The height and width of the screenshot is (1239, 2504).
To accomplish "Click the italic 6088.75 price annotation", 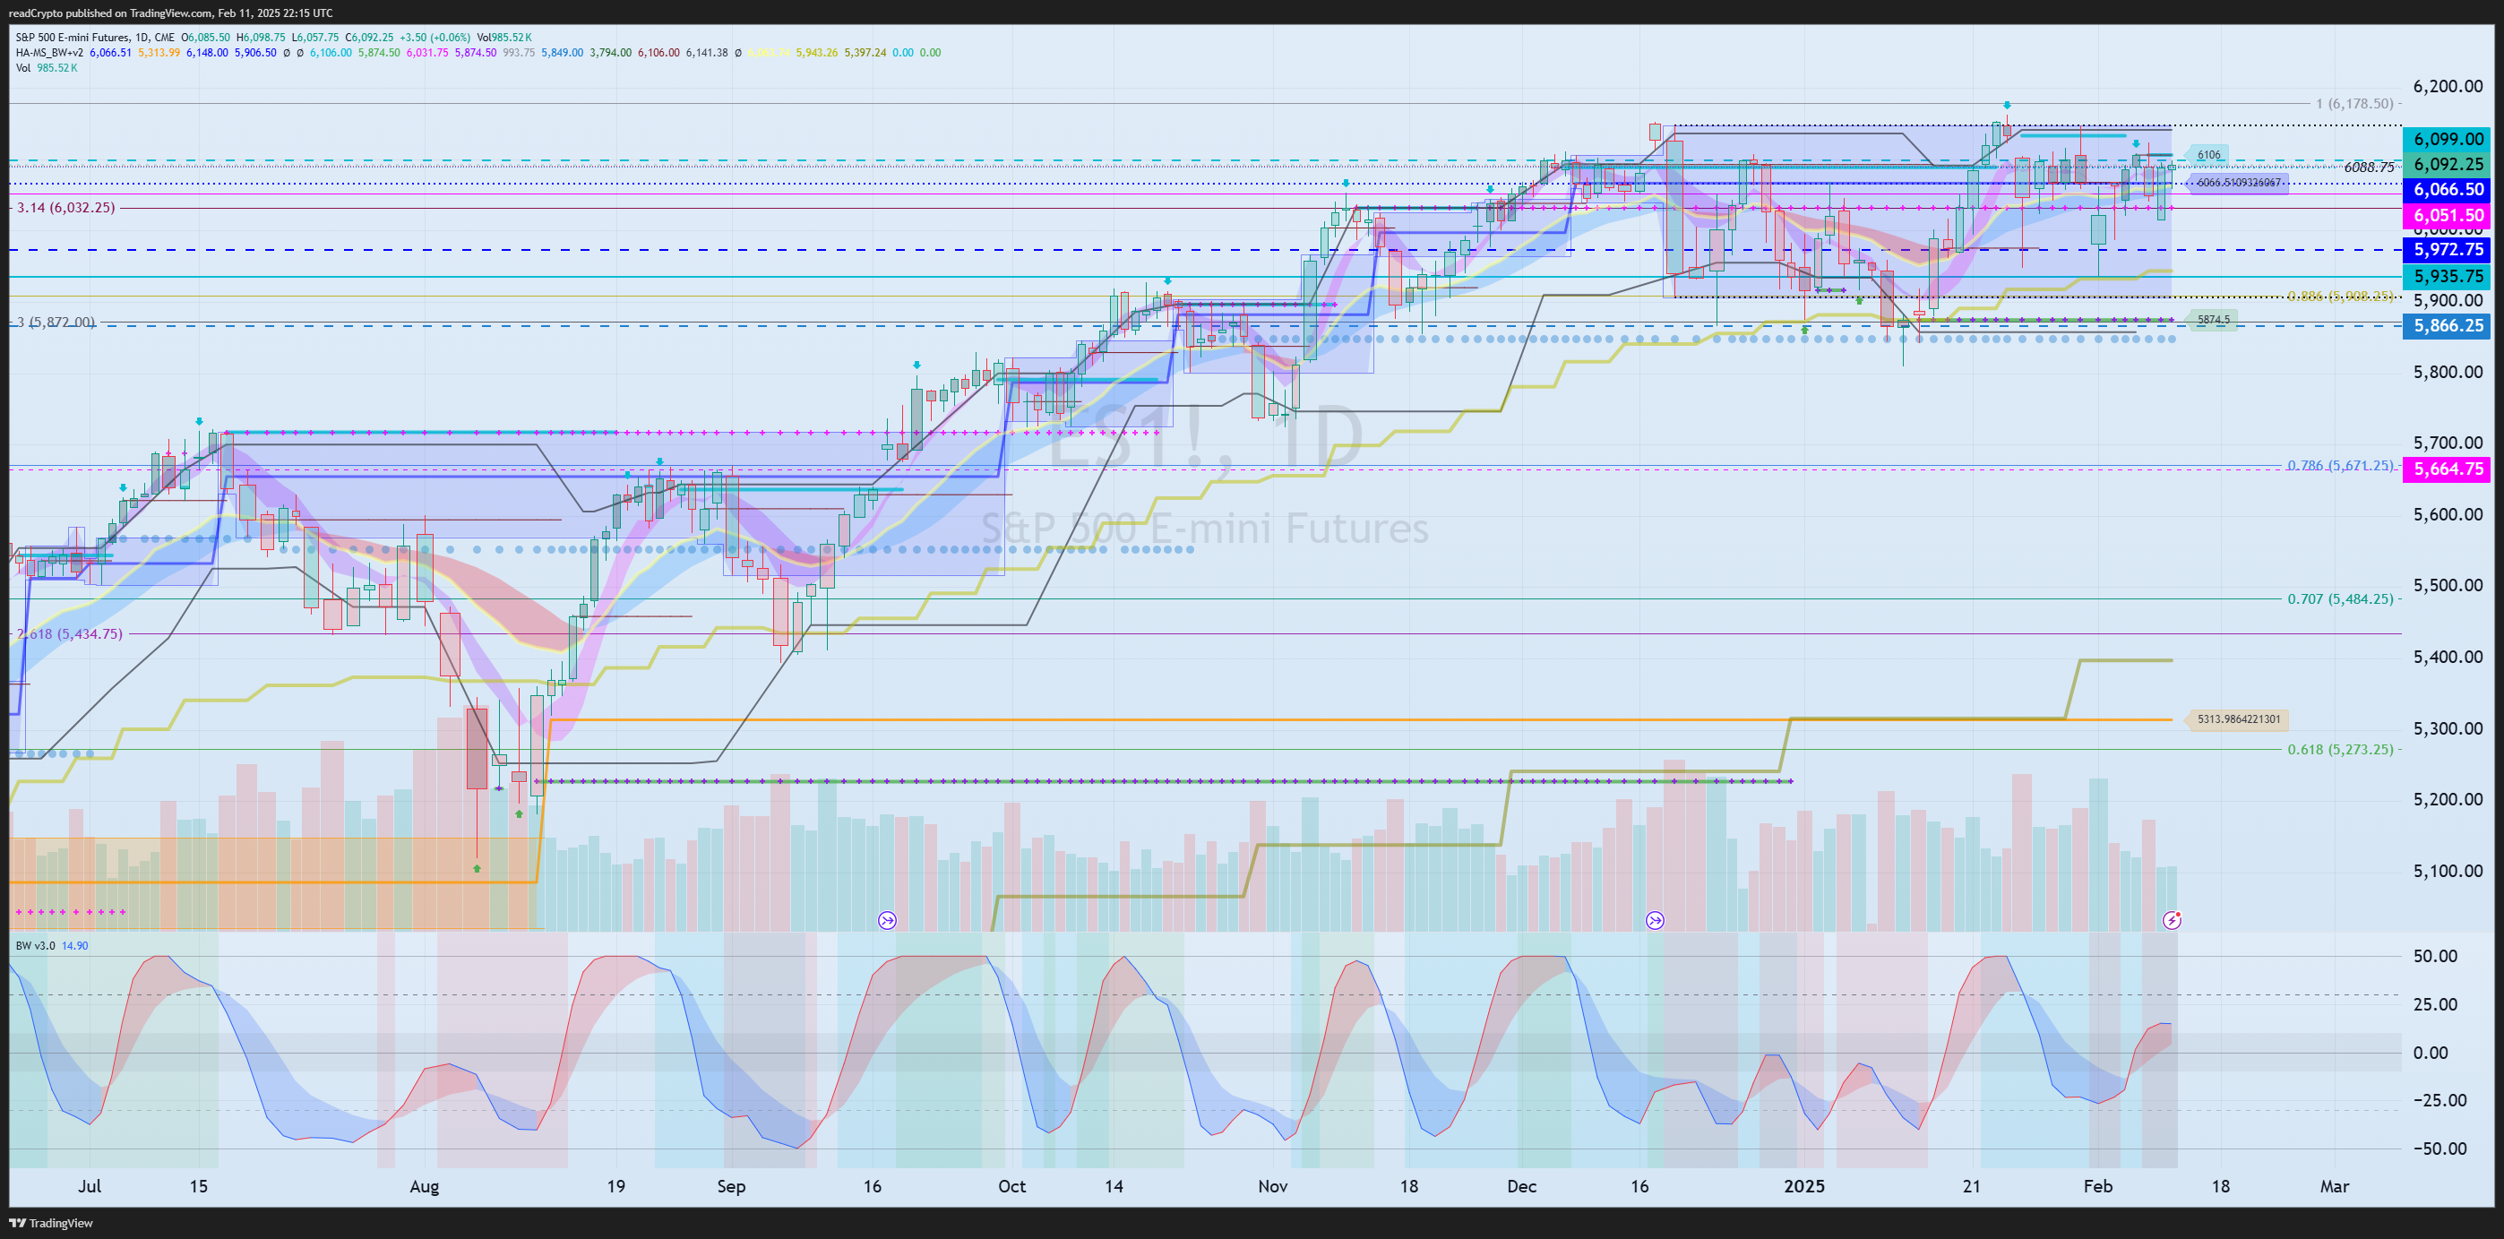I will coord(2369,168).
